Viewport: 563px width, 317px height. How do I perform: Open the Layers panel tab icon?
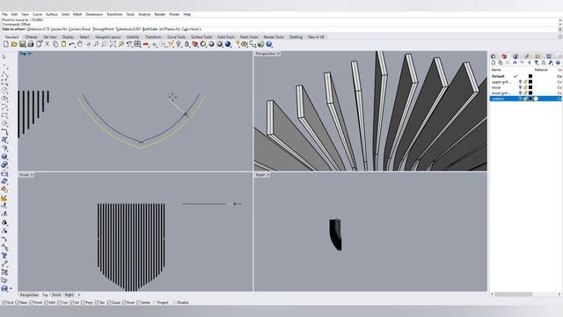pos(493,56)
